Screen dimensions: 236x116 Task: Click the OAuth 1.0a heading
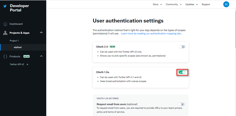point(102,72)
